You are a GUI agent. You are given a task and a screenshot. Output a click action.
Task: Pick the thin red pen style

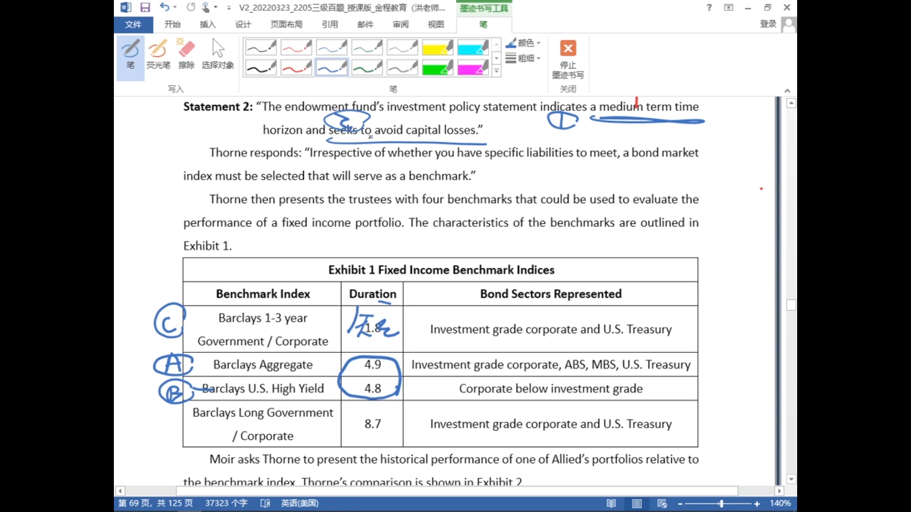(296, 47)
